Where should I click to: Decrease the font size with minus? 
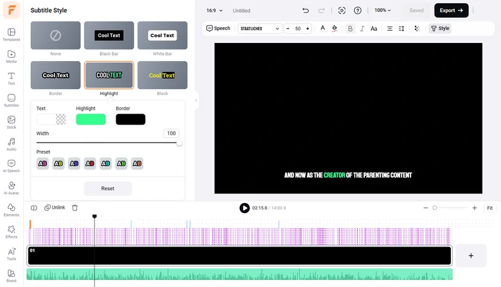tap(288, 28)
